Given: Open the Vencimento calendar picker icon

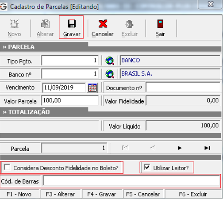Looking at the screenshot, I should click(x=92, y=88).
